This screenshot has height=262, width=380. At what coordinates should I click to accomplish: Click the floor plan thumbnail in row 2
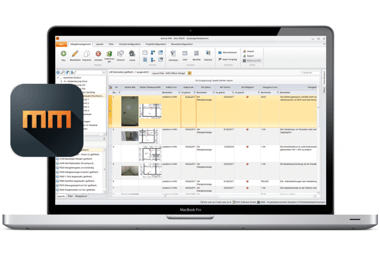coord(150,136)
